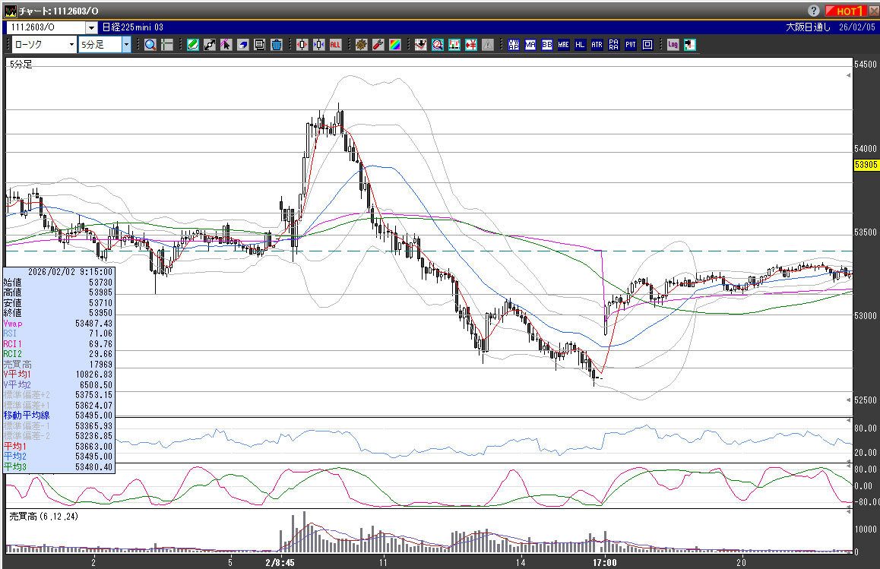
Task: Toggle the ATR indicator button
Action: tap(597, 45)
